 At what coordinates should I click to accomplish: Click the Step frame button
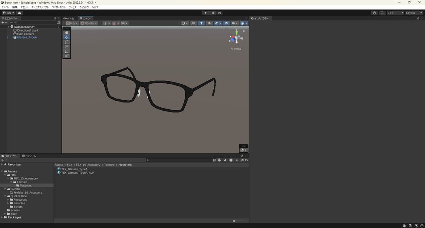220,13
